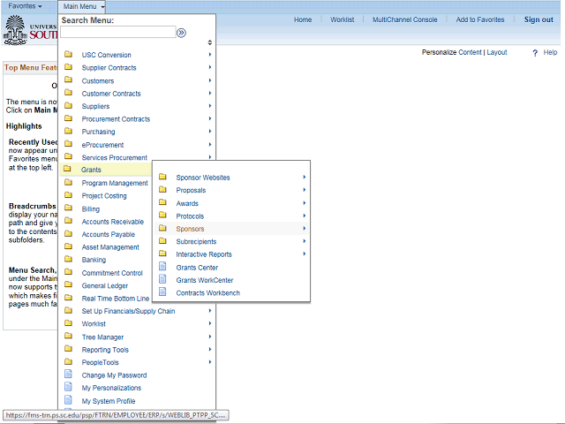Toggle the menu sort order arrows

(x=209, y=42)
